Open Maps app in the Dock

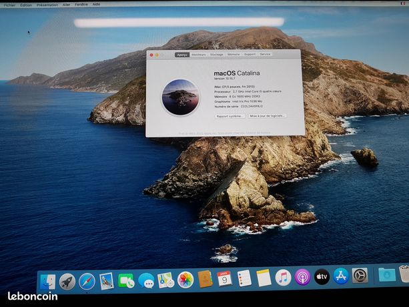click(x=165, y=280)
